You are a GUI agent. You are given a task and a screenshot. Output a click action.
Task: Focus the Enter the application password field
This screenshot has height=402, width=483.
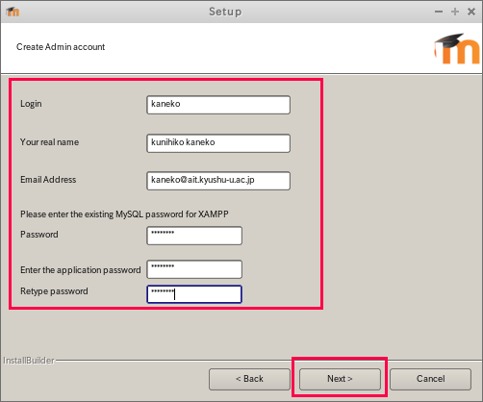click(x=194, y=269)
